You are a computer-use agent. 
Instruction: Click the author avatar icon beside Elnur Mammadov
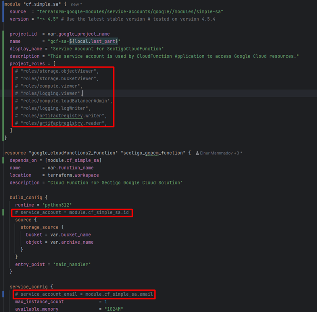(198, 153)
